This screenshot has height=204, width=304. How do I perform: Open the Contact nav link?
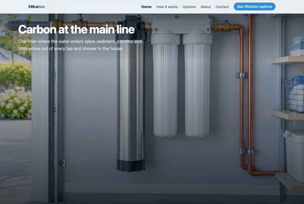pyautogui.click(x=222, y=7)
